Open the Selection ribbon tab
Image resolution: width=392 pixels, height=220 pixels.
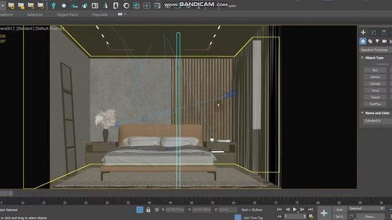(x=35, y=15)
